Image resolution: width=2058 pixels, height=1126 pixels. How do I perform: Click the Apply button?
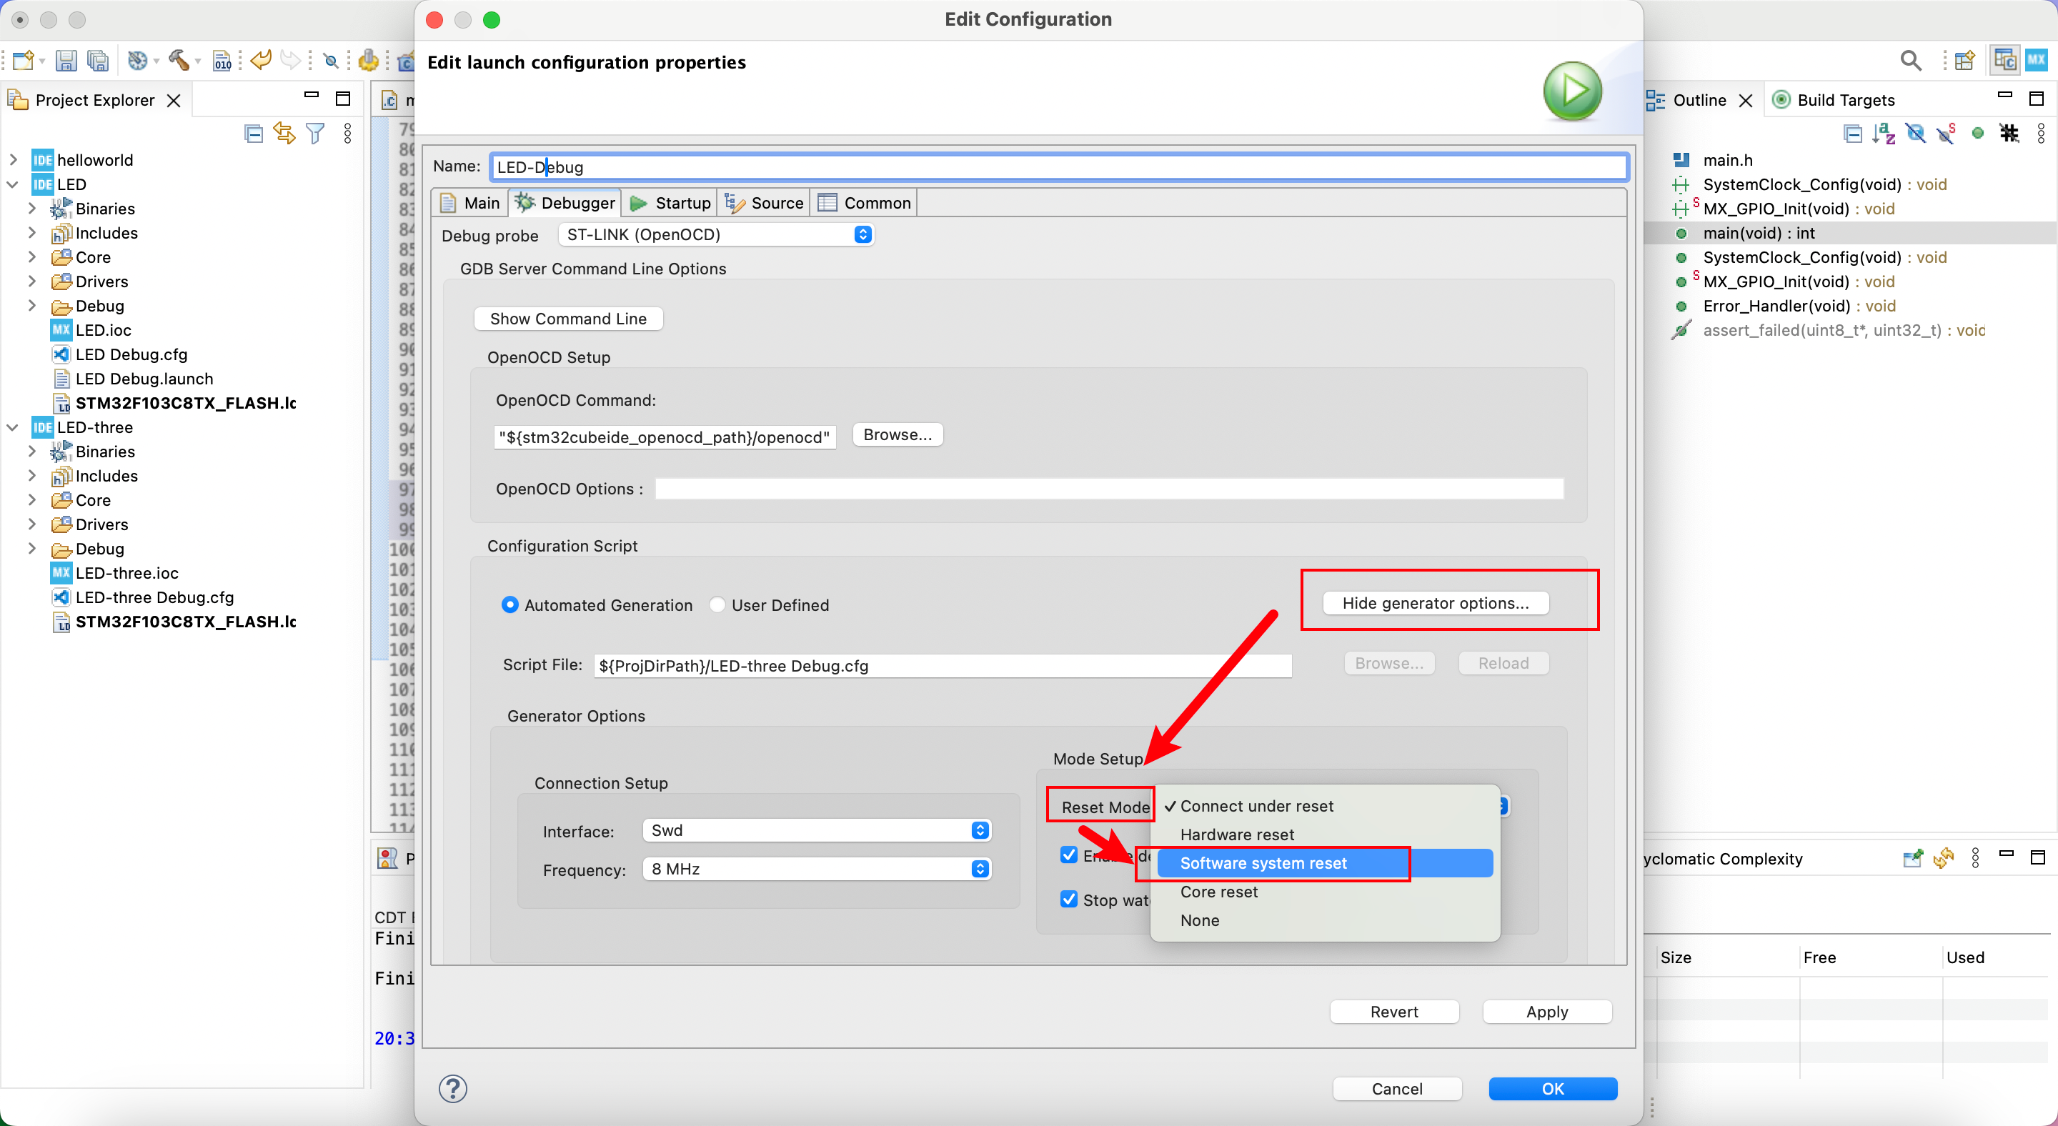coord(1546,1012)
